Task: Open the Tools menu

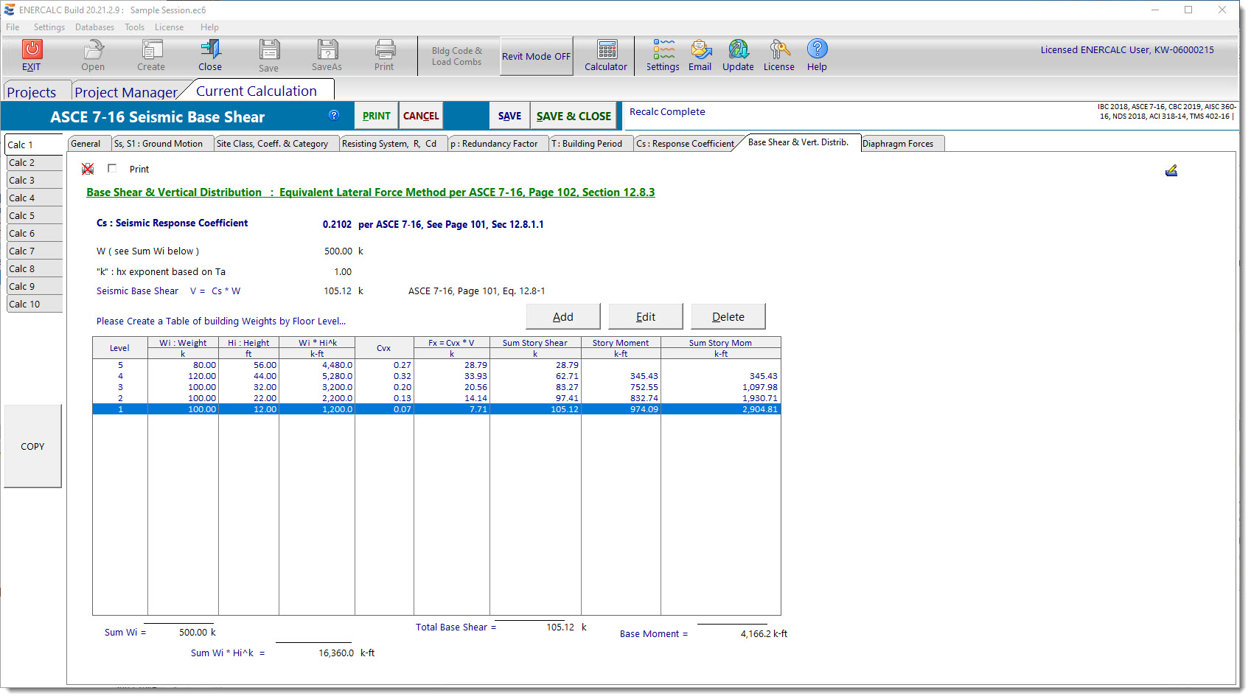Action: 134,27
